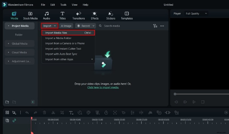Viewport: 229px width, 134px height.
Task: Open the Stock Media tab
Action: (x=30, y=16)
